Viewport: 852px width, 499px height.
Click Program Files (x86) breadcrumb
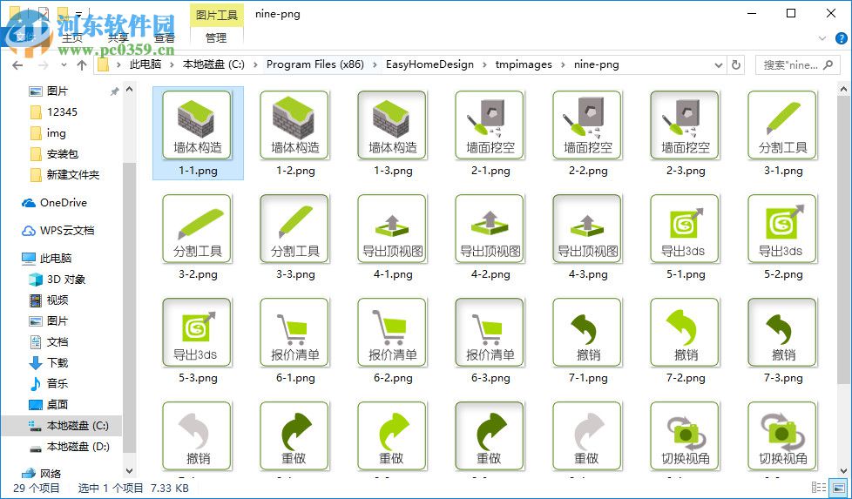[x=315, y=64]
